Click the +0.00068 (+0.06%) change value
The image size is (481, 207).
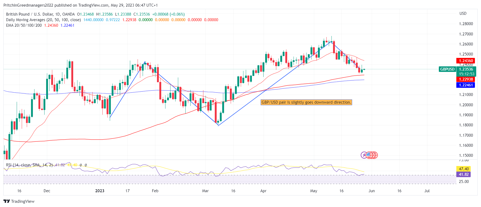pos(168,14)
